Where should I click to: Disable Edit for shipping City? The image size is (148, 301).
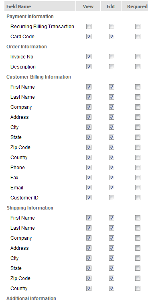[x=112, y=258]
